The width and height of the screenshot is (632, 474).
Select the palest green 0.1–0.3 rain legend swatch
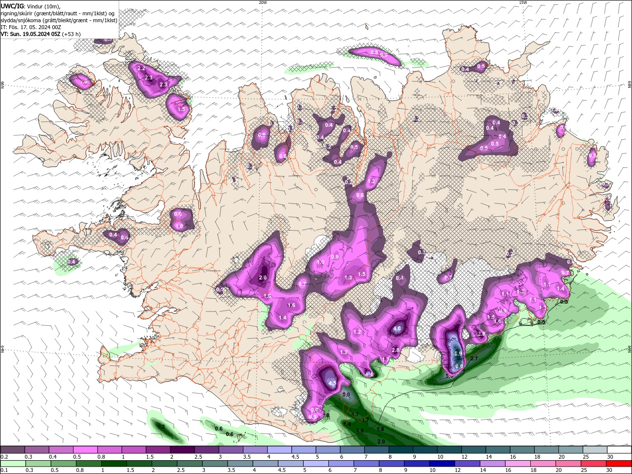pos(13,464)
